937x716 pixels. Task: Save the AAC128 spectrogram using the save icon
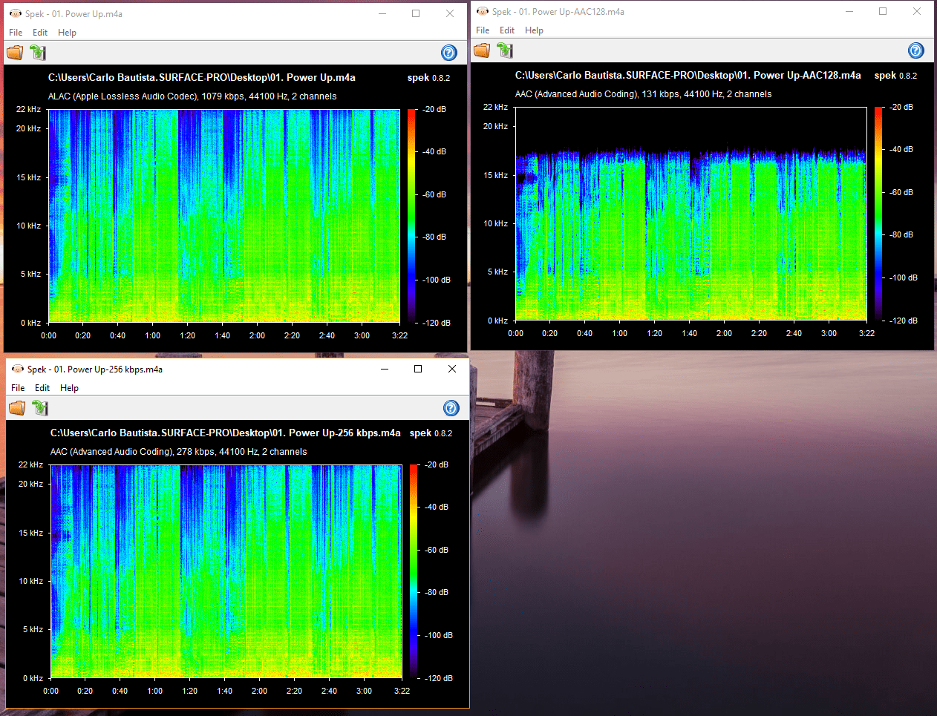[x=506, y=50]
